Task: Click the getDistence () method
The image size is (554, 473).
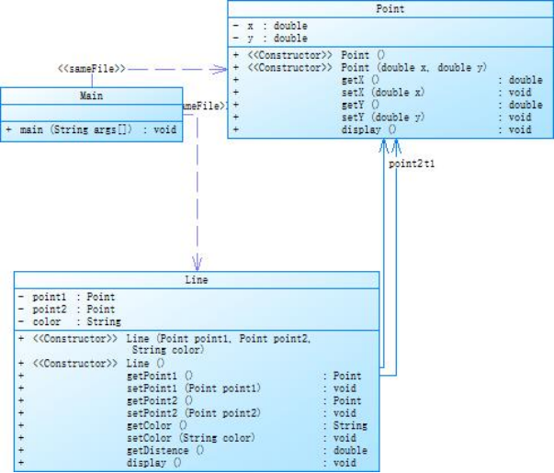Action: point(193,450)
